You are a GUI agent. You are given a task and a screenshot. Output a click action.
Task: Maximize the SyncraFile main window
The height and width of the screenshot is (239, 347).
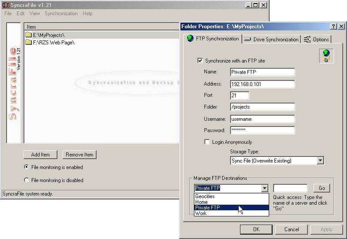255,5
